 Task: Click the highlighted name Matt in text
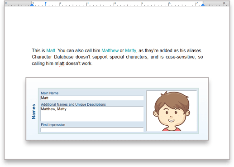(x=51, y=50)
